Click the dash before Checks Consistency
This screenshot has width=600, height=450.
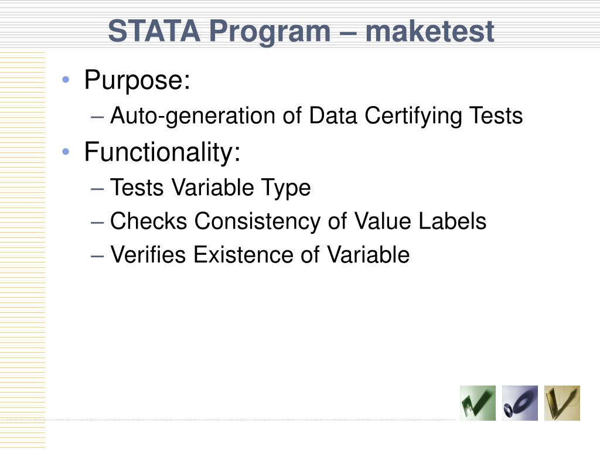click(97, 222)
